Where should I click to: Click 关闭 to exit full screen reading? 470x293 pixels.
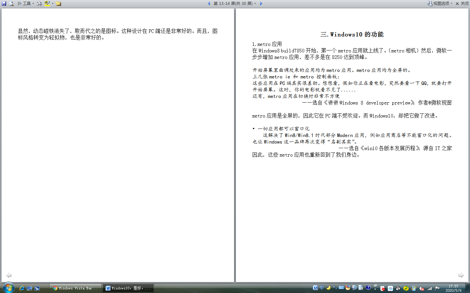tap(462, 4)
